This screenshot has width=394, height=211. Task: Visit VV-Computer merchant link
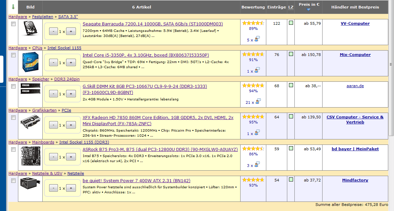(x=355, y=23)
